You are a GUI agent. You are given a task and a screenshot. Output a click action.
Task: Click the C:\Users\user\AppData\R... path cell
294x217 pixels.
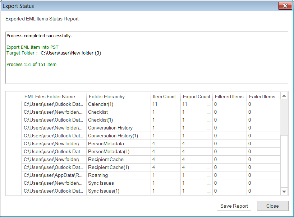point(54,175)
